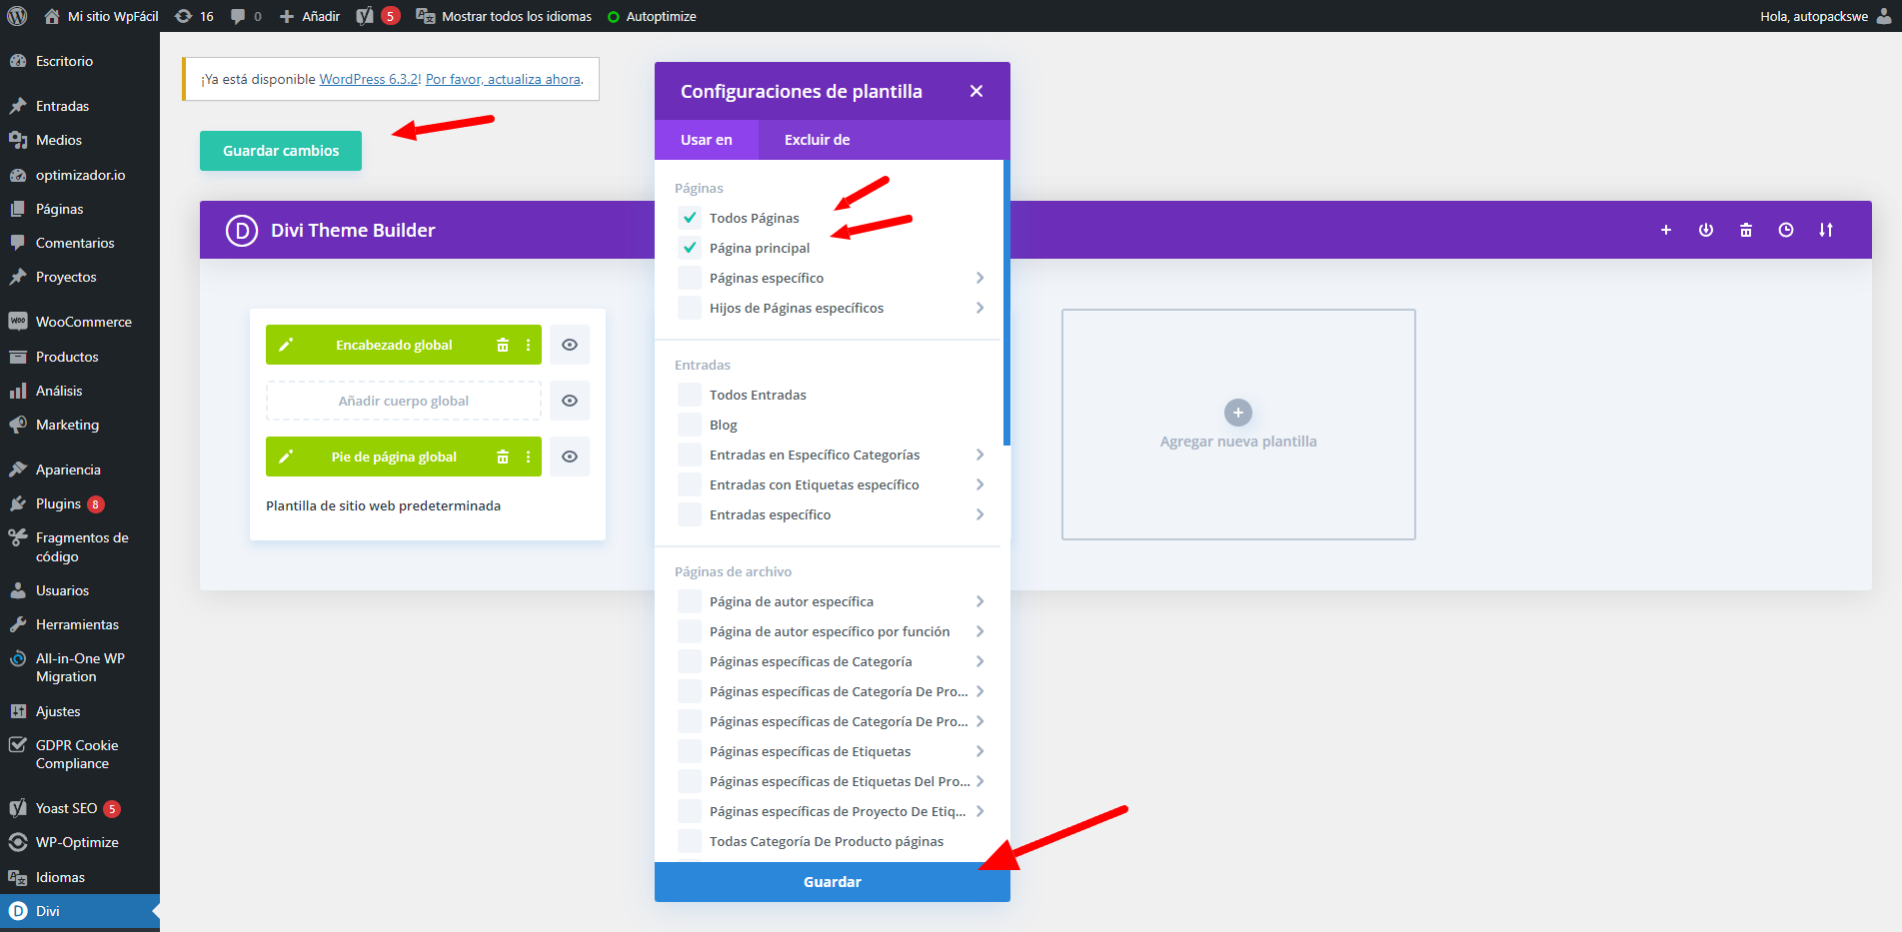Toggle visibility of Encabezado global
Screen dimensions: 1902x932
pos(570,345)
